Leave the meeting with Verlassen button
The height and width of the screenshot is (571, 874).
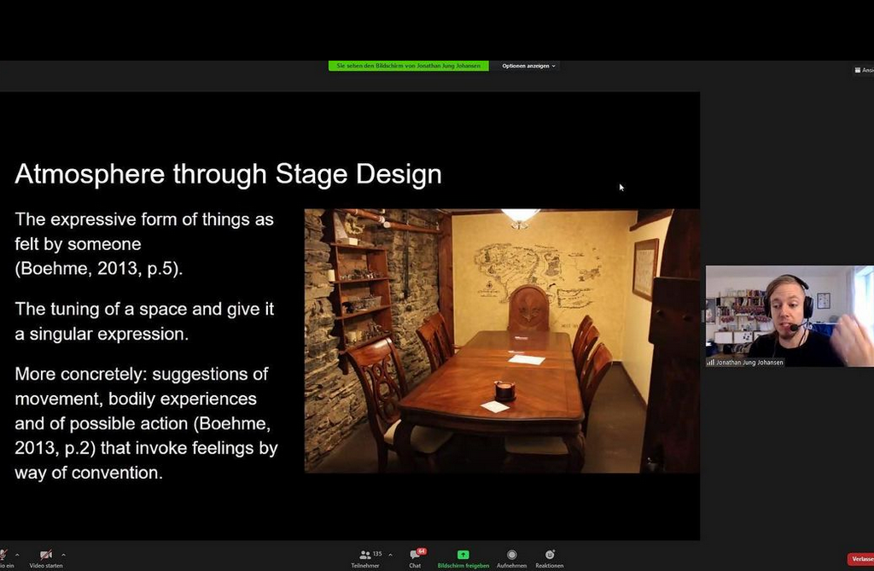(x=861, y=559)
